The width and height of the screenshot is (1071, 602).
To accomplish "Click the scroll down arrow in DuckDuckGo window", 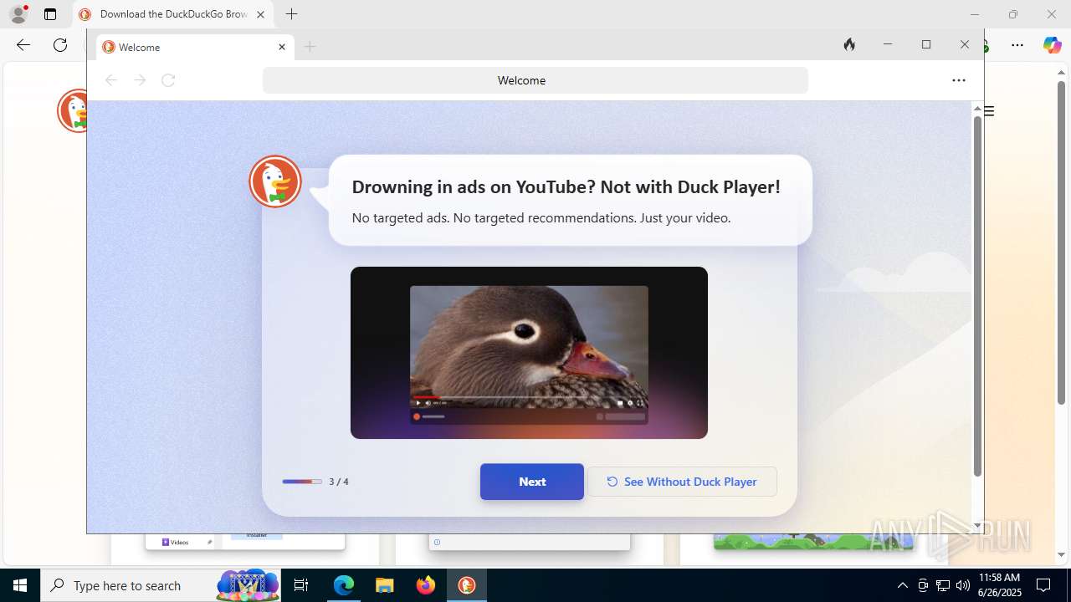I will [x=977, y=527].
